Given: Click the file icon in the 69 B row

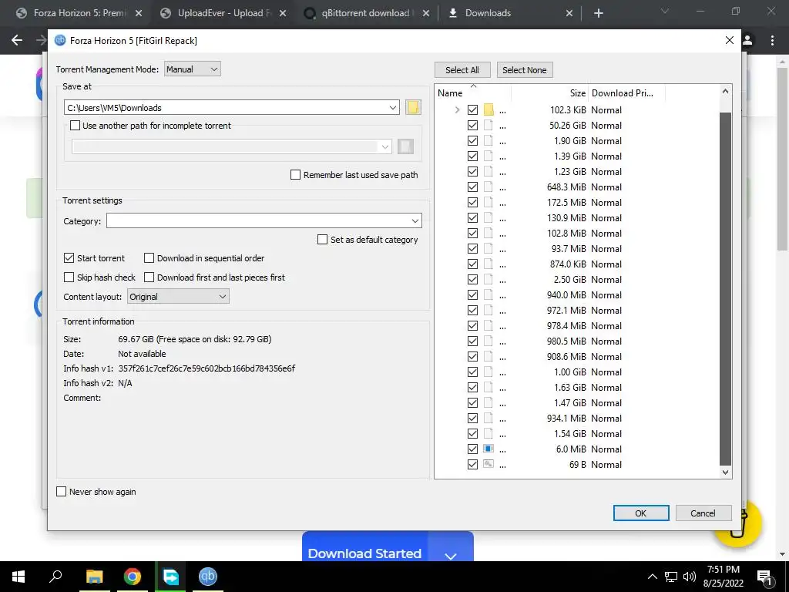Looking at the screenshot, I should (x=488, y=464).
